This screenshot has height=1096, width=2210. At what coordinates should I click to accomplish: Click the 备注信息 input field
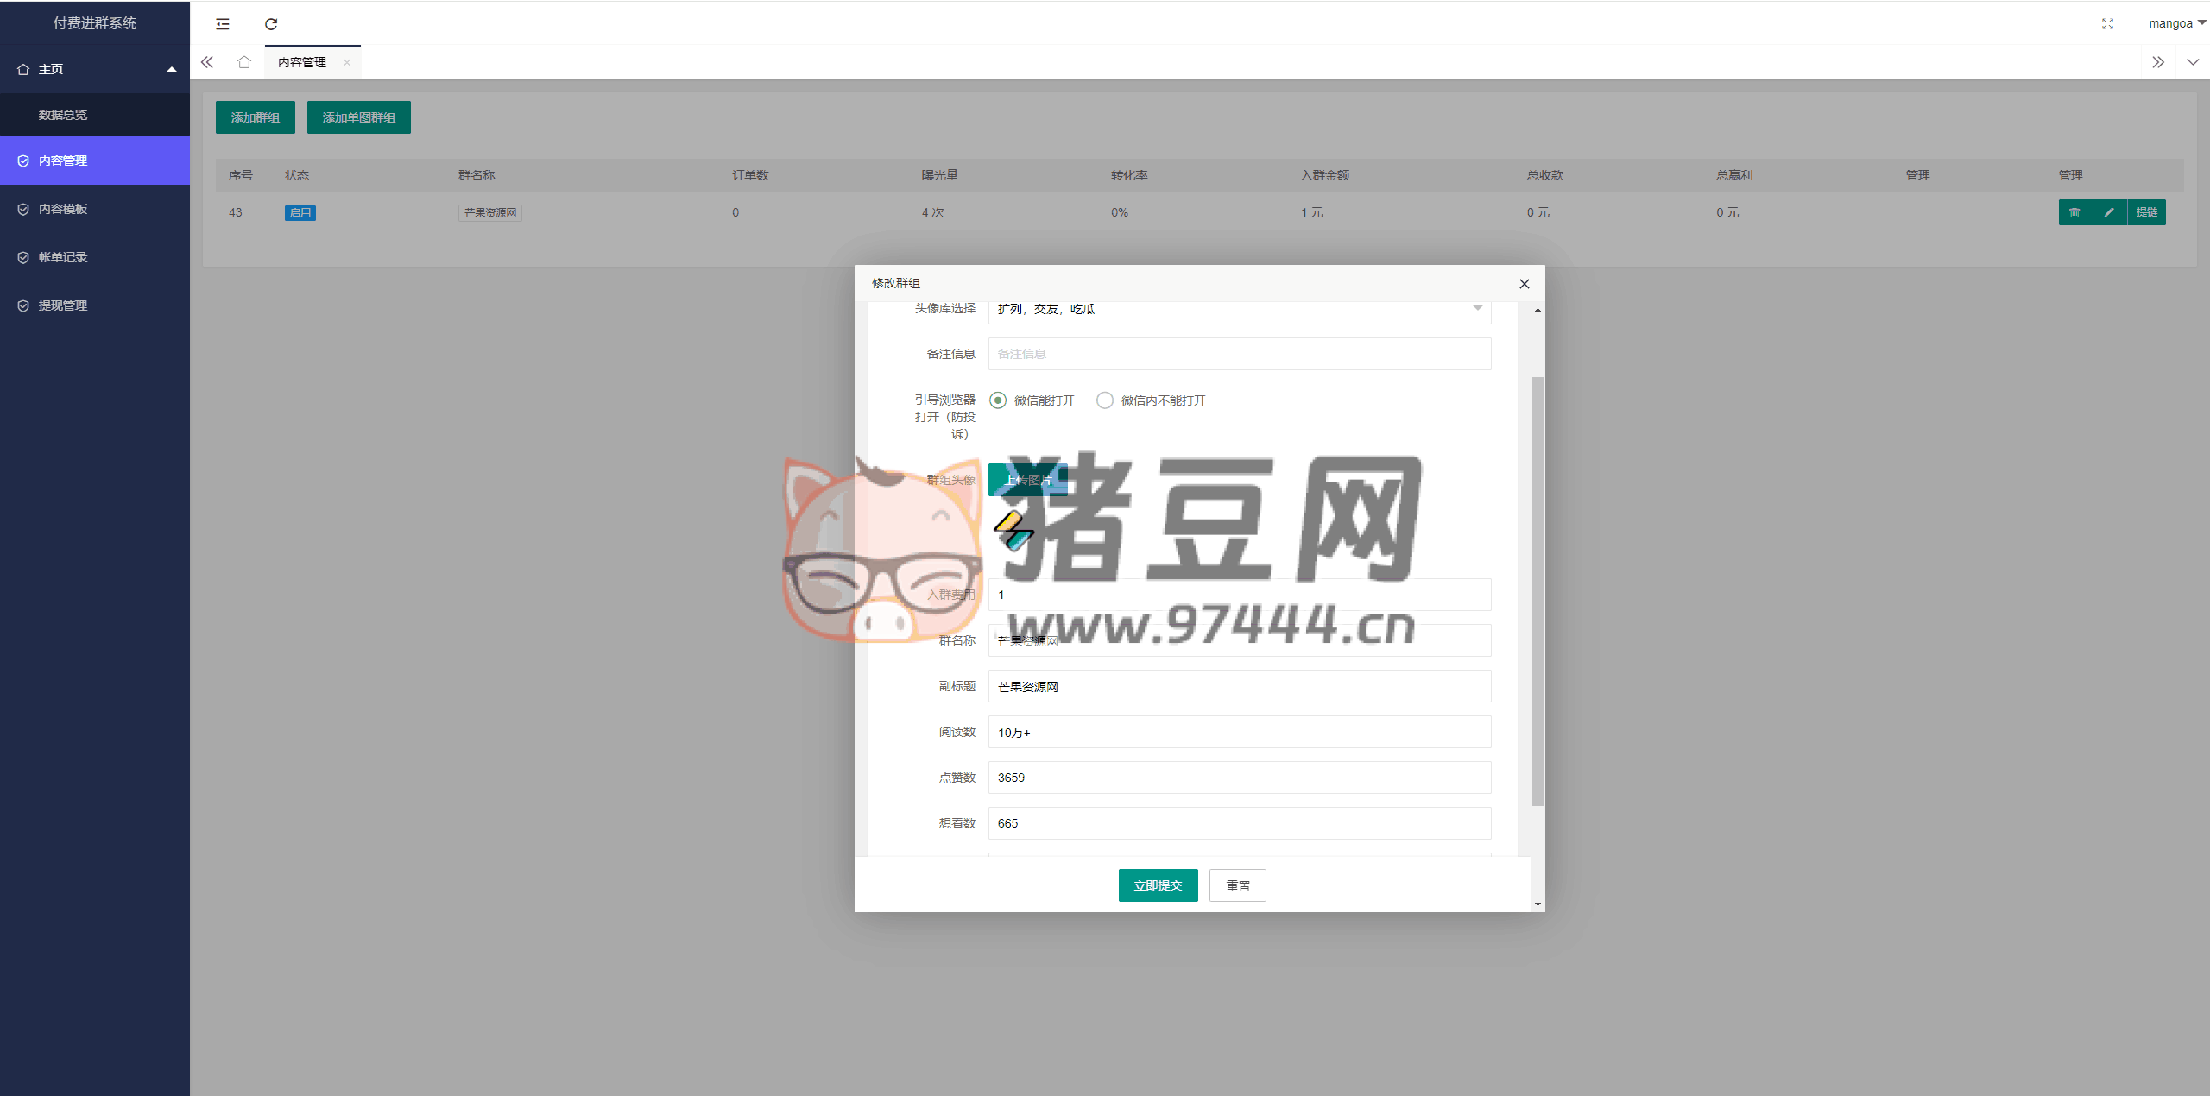[x=1239, y=354]
